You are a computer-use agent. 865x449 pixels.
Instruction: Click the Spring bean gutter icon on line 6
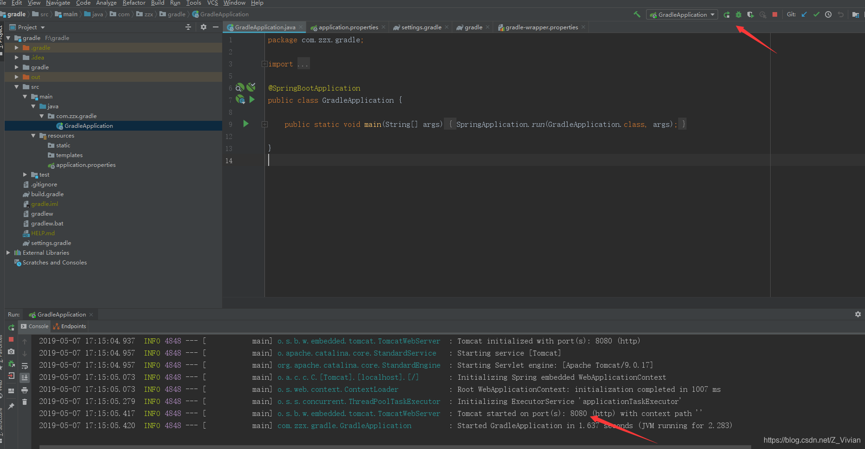pos(239,87)
